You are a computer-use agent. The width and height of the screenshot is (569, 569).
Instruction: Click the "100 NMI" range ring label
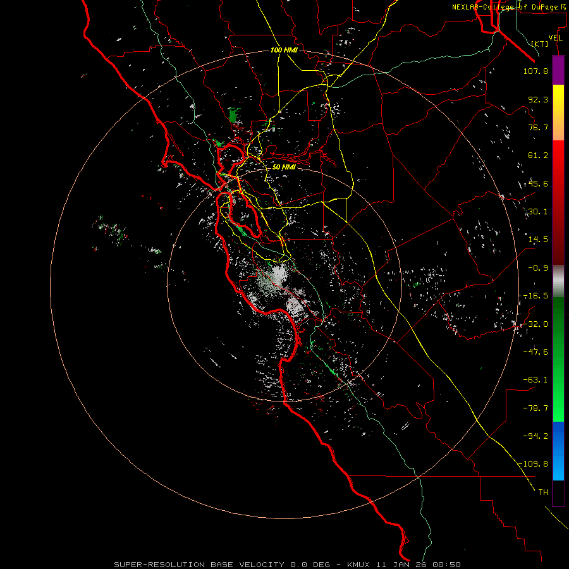pyautogui.click(x=284, y=50)
